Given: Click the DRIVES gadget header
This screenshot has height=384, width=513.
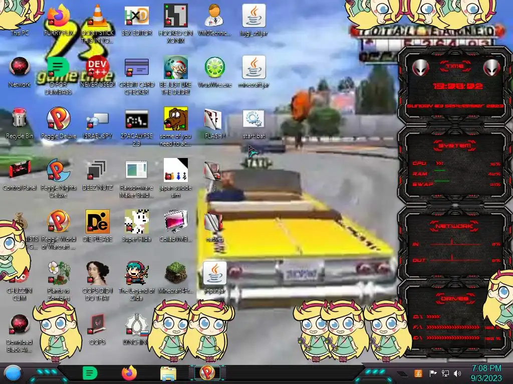Looking at the screenshot, I should click(454, 298).
